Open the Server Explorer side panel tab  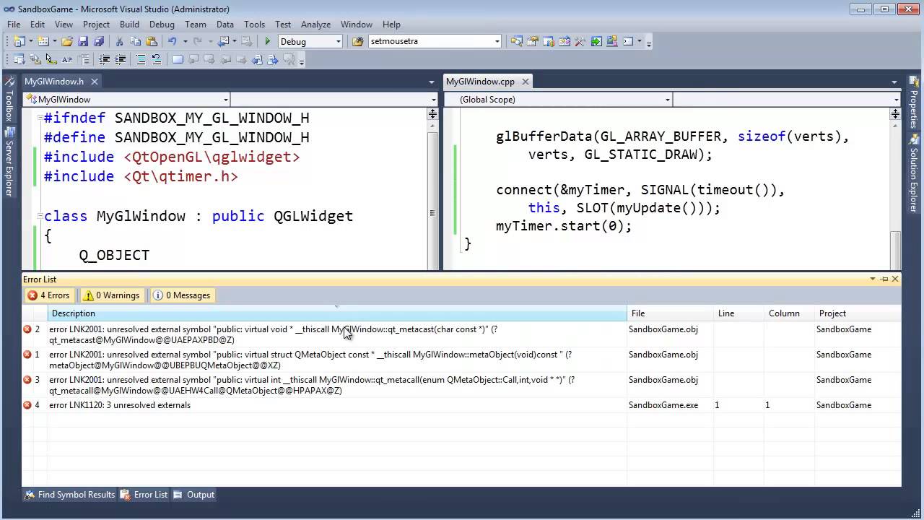click(9, 163)
